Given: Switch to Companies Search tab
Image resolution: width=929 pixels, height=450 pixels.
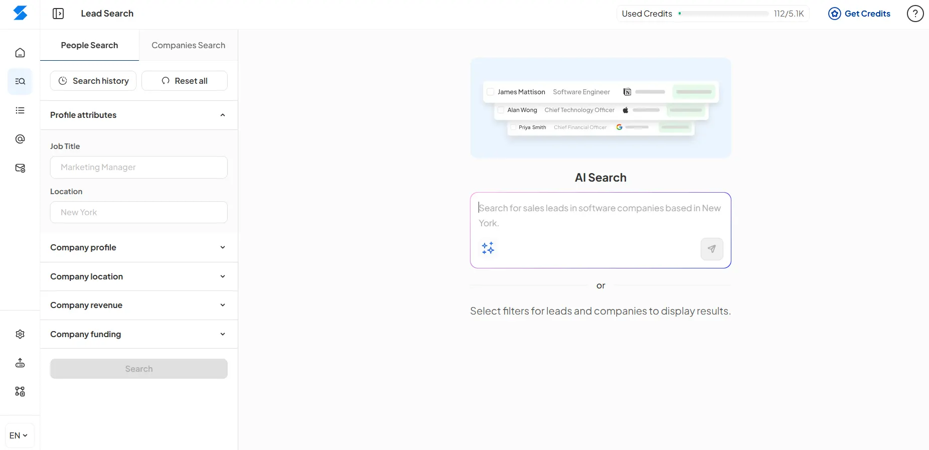Looking at the screenshot, I should [x=189, y=45].
